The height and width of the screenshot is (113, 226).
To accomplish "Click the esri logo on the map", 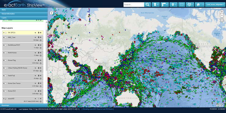I will 219,105.
